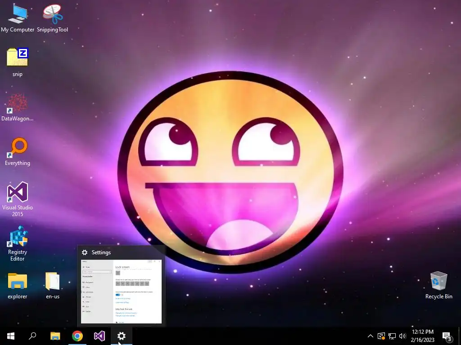Switch to Chrome in taskbar
This screenshot has width=461, height=345.
(x=77, y=336)
